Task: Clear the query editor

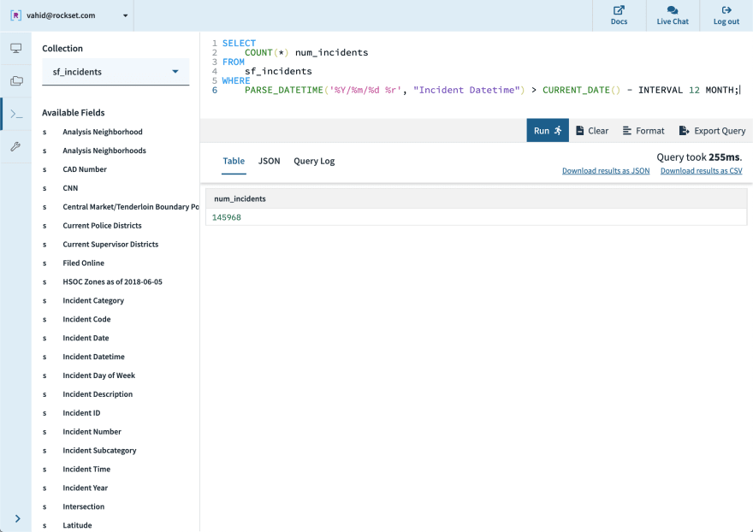Action: pyautogui.click(x=592, y=131)
